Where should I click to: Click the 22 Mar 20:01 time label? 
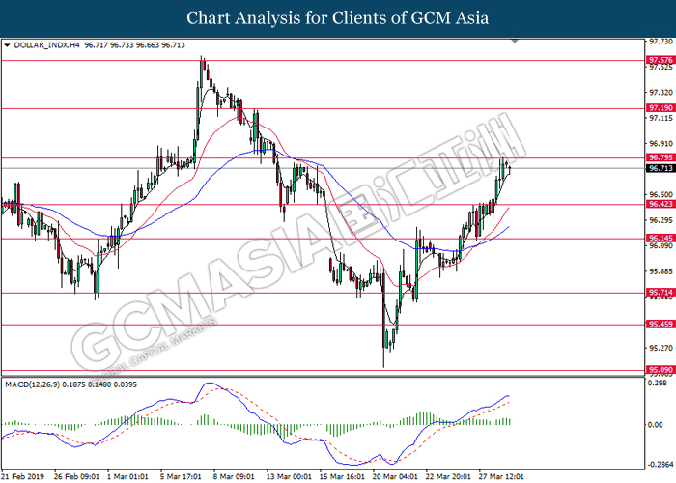coord(448,476)
